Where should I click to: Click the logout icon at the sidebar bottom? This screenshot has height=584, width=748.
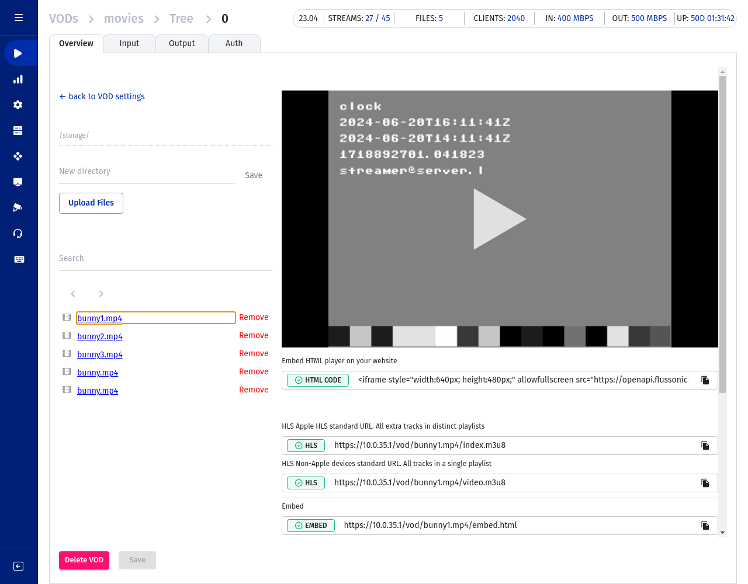(19, 566)
